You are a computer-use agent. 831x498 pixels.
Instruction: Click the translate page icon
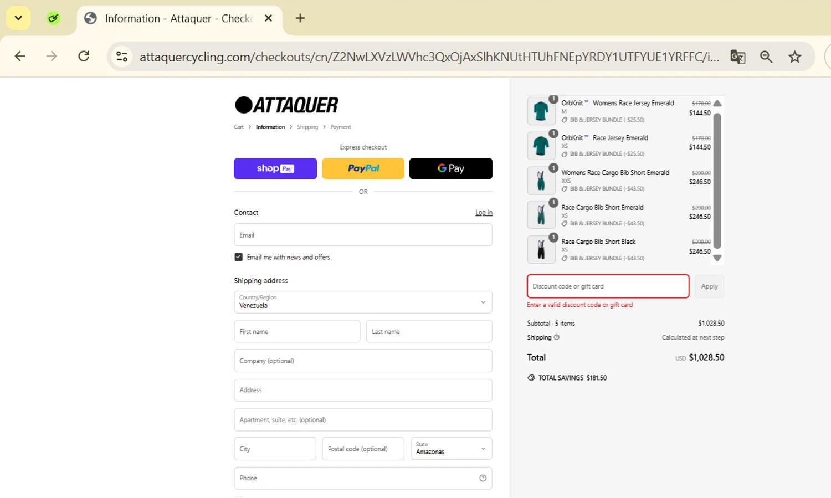pyautogui.click(x=737, y=57)
